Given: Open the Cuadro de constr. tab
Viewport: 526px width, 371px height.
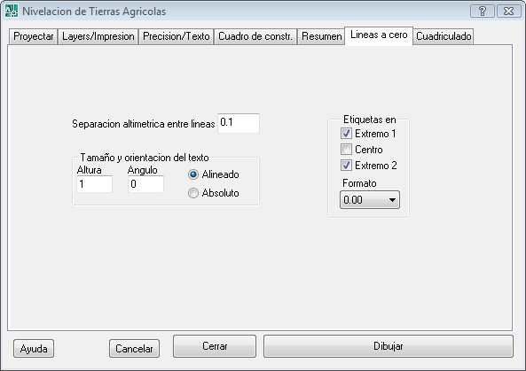Looking at the screenshot, I should coord(255,36).
